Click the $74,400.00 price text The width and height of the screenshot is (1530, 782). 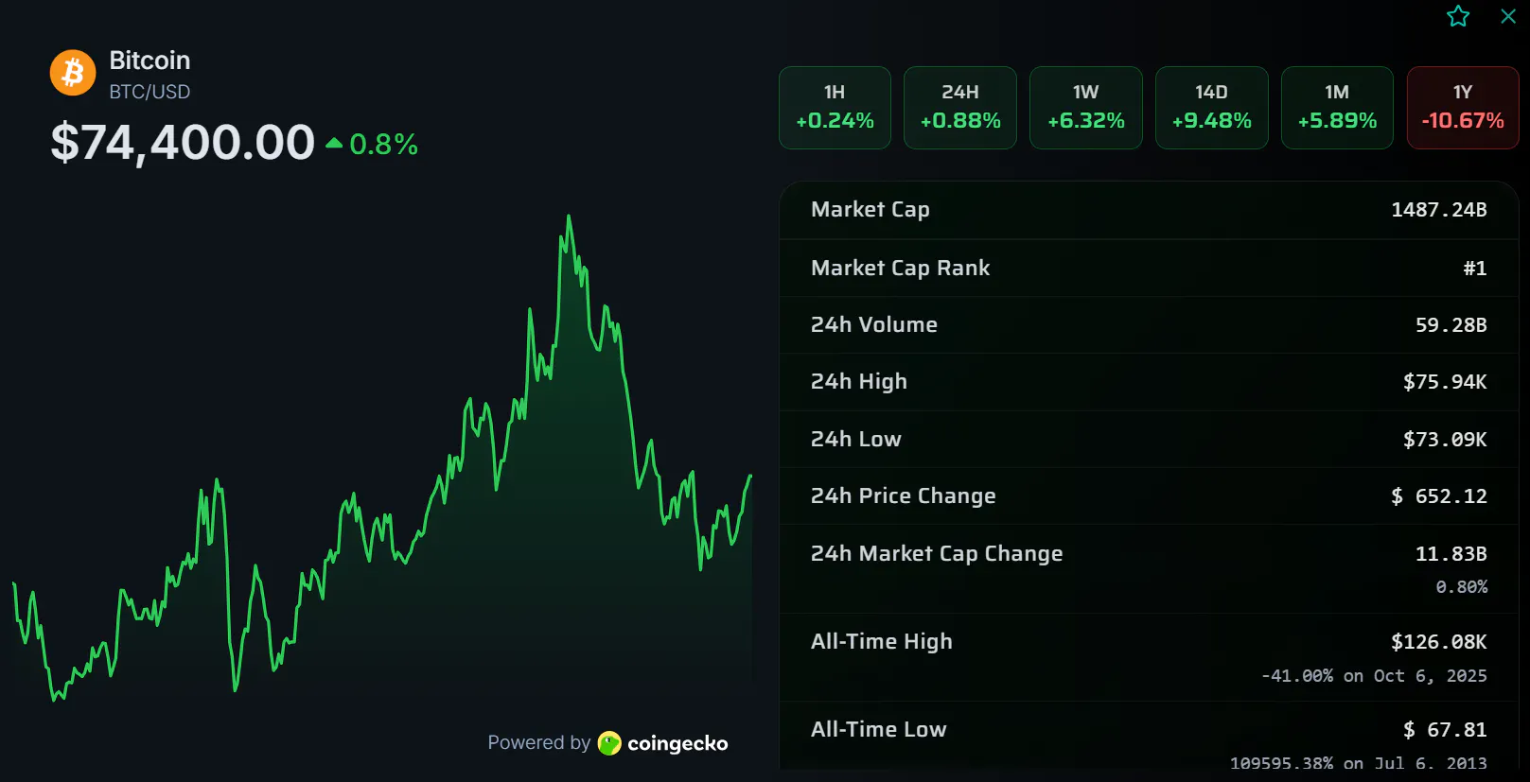pyautogui.click(x=183, y=143)
